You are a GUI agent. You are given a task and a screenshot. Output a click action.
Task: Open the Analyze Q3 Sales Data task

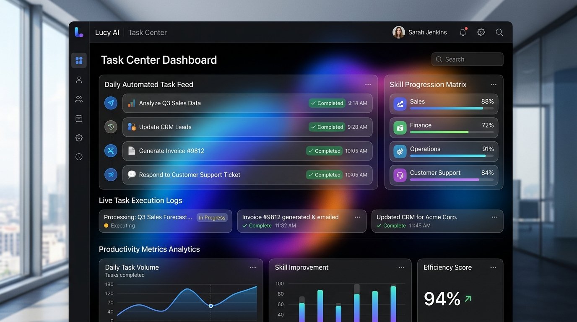click(247, 103)
